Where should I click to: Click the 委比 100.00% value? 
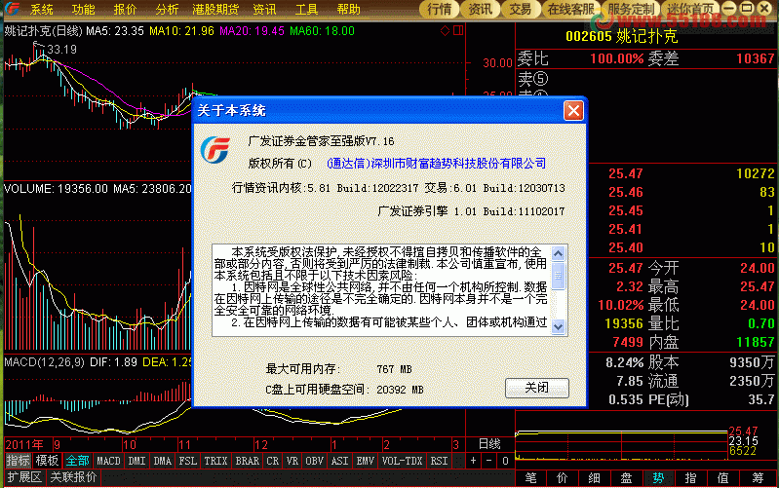pyautogui.click(x=616, y=58)
